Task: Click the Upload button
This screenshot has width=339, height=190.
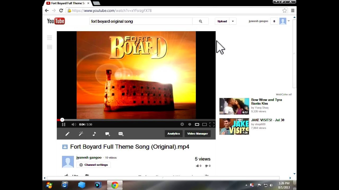Action: [222, 21]
